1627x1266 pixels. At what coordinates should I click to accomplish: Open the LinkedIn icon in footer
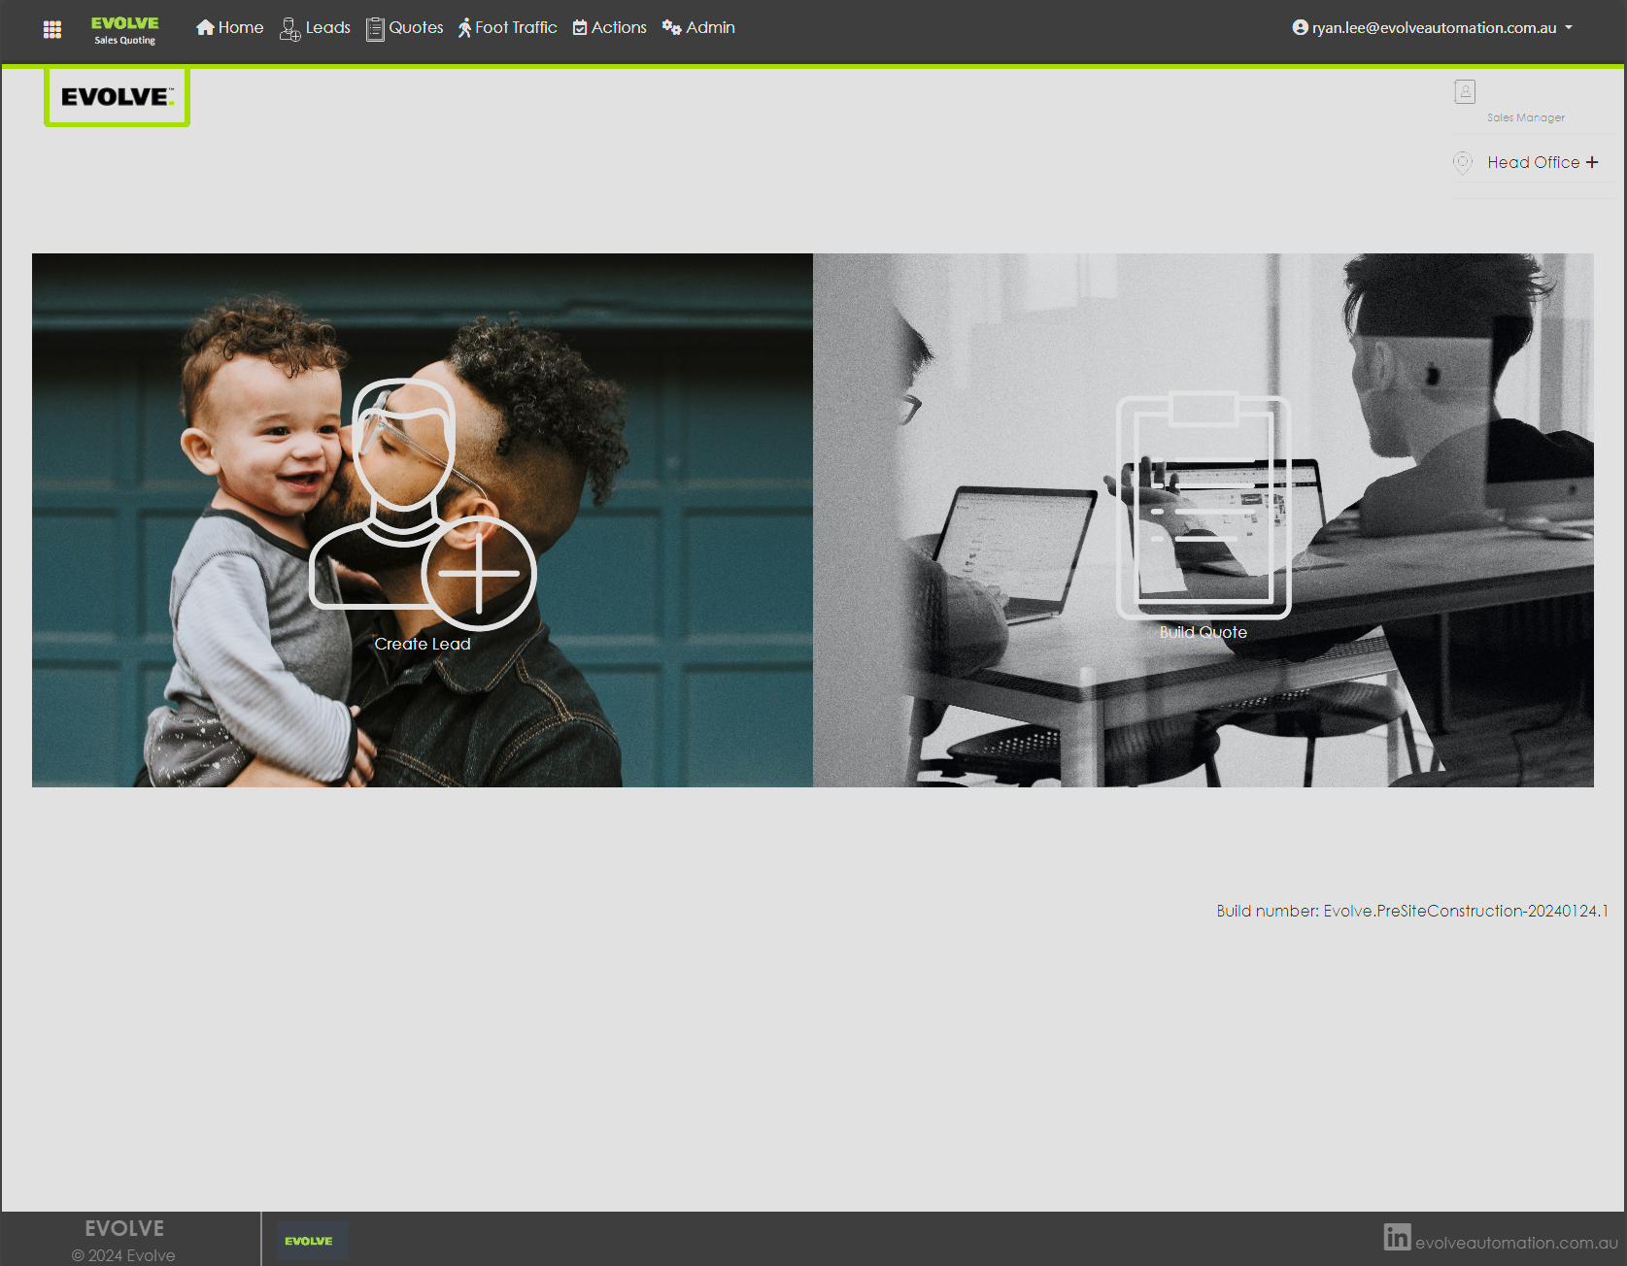pos(1397,1237)
